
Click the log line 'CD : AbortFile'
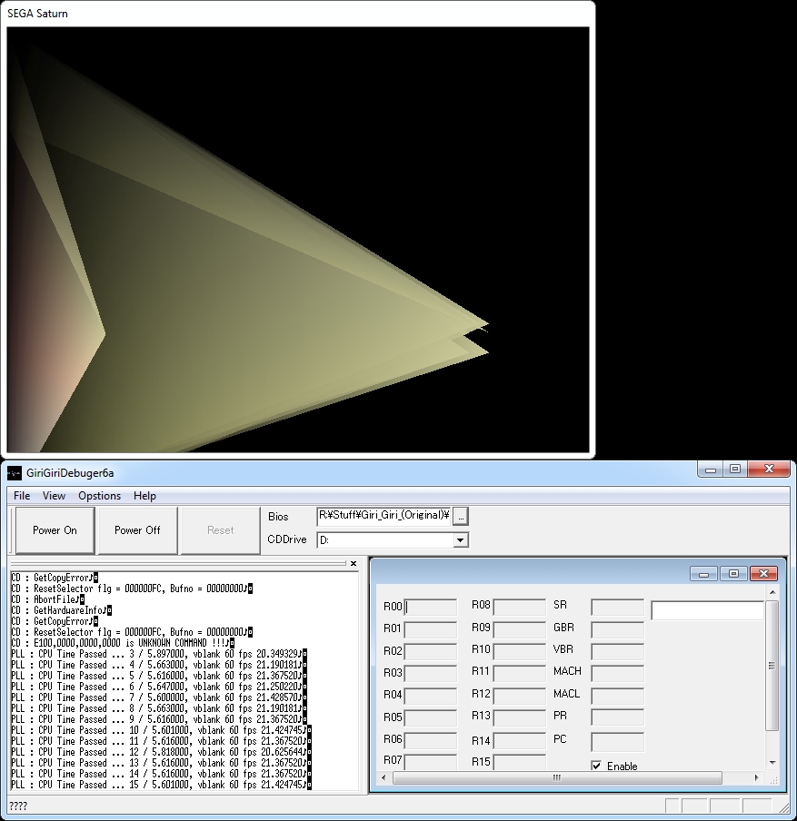[x=47, y=599]
